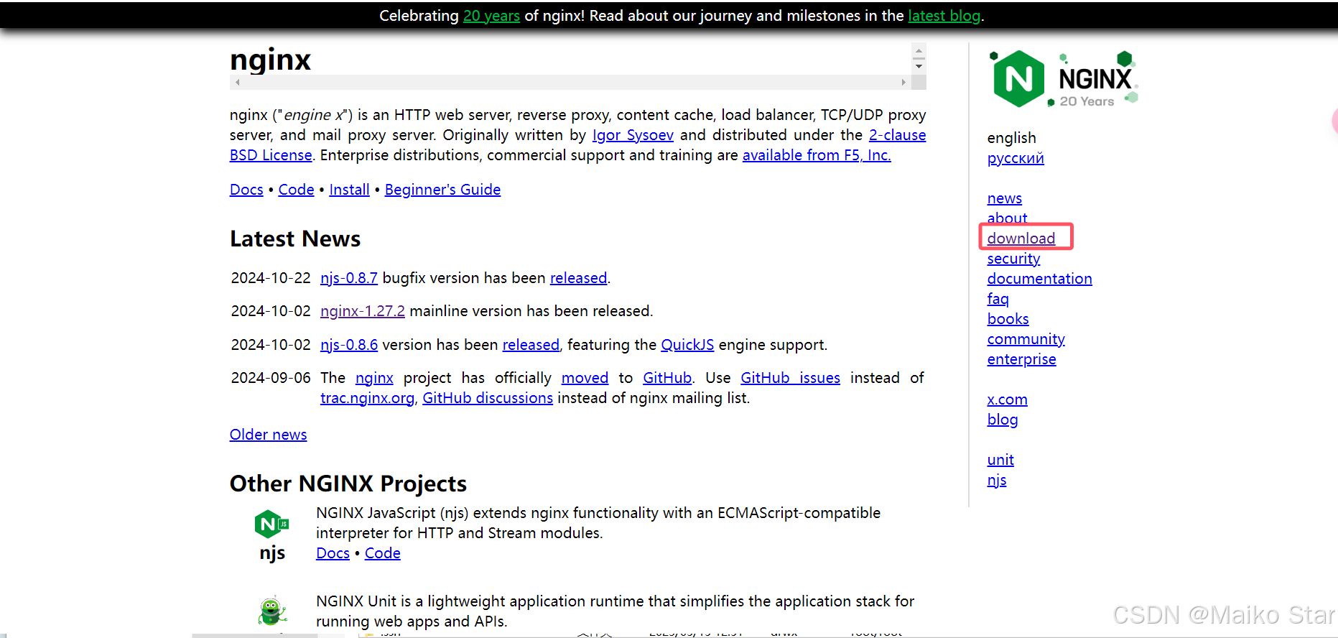This screenshot has width=1338, height=638.
Task: Click the 'moved' link
Action: (x=585, y=378)
